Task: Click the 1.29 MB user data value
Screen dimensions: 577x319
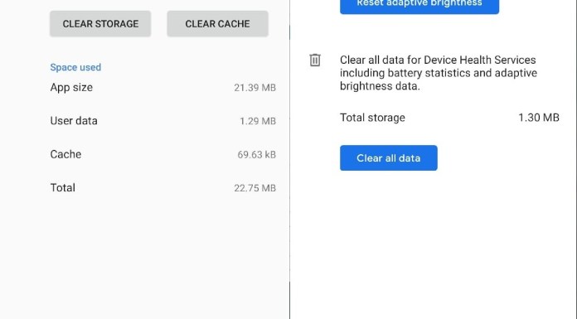Action: (x=258, y=121)
